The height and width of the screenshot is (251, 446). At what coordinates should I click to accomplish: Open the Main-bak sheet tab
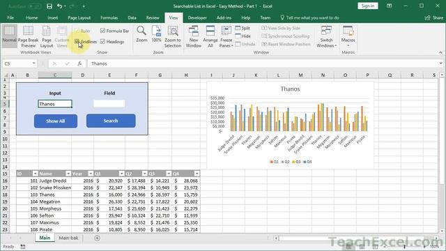(x=68, y=238)
